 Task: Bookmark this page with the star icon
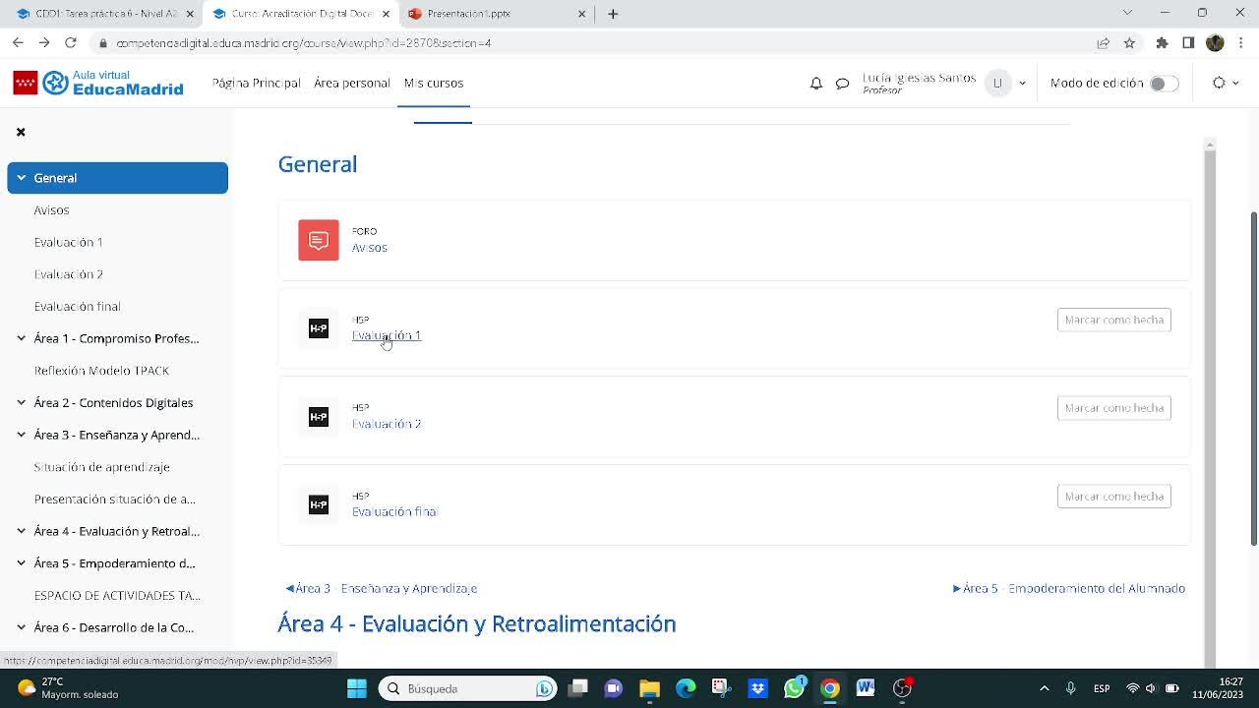(1129, 43)
